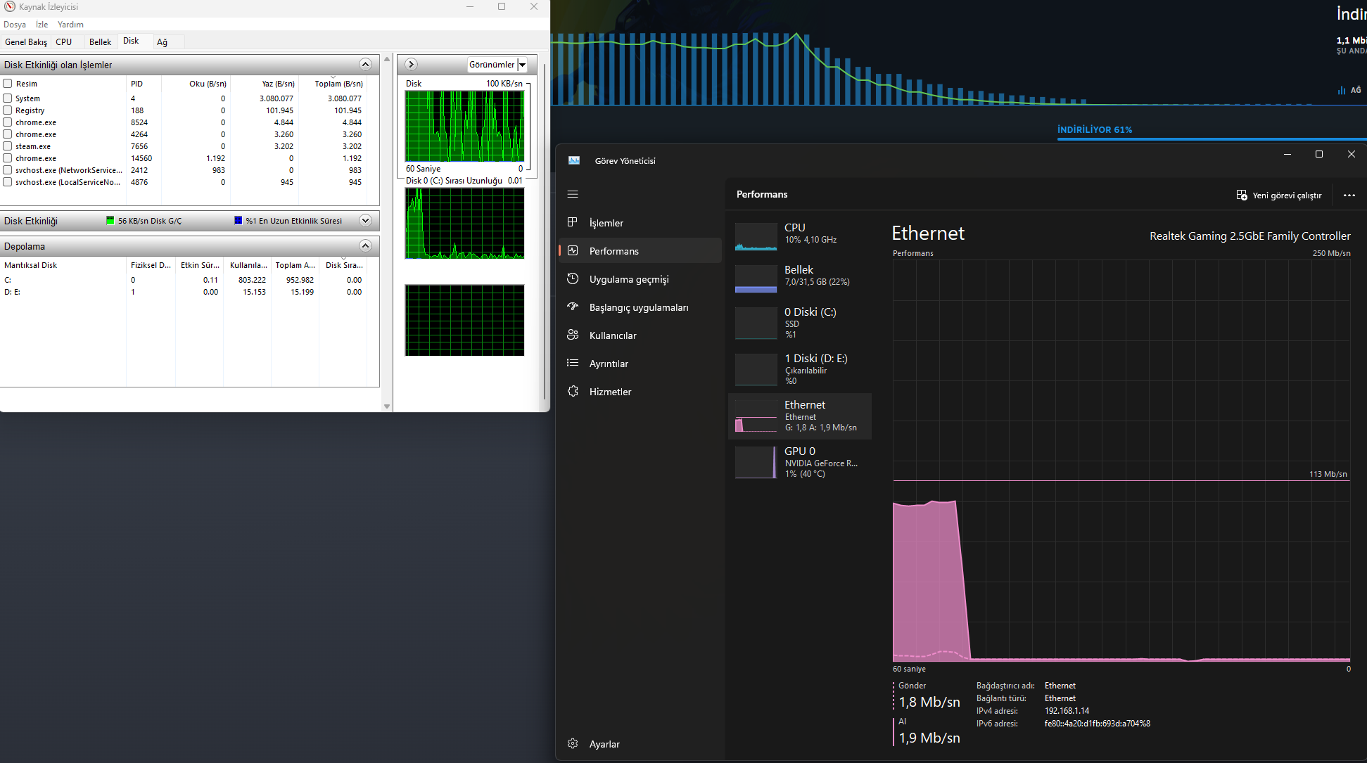Expand the Disk Etkinliği section

point(365,220)
